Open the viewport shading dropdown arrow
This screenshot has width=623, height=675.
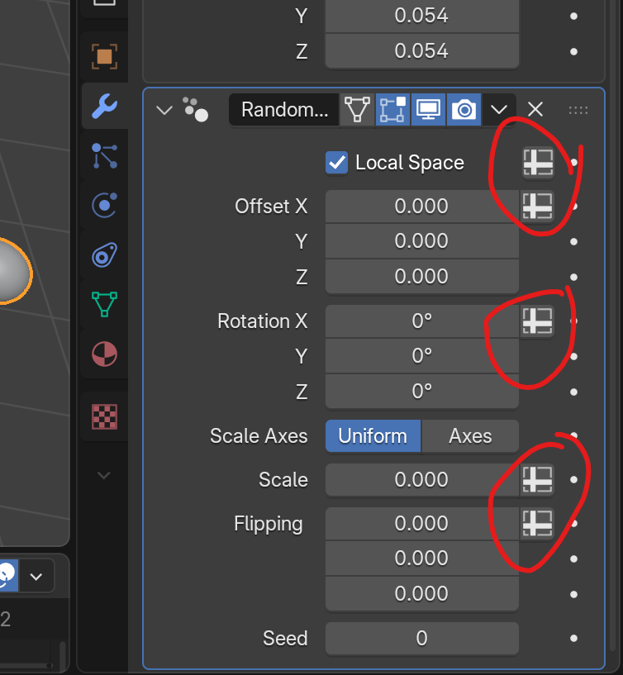click(x=36, y=576)
